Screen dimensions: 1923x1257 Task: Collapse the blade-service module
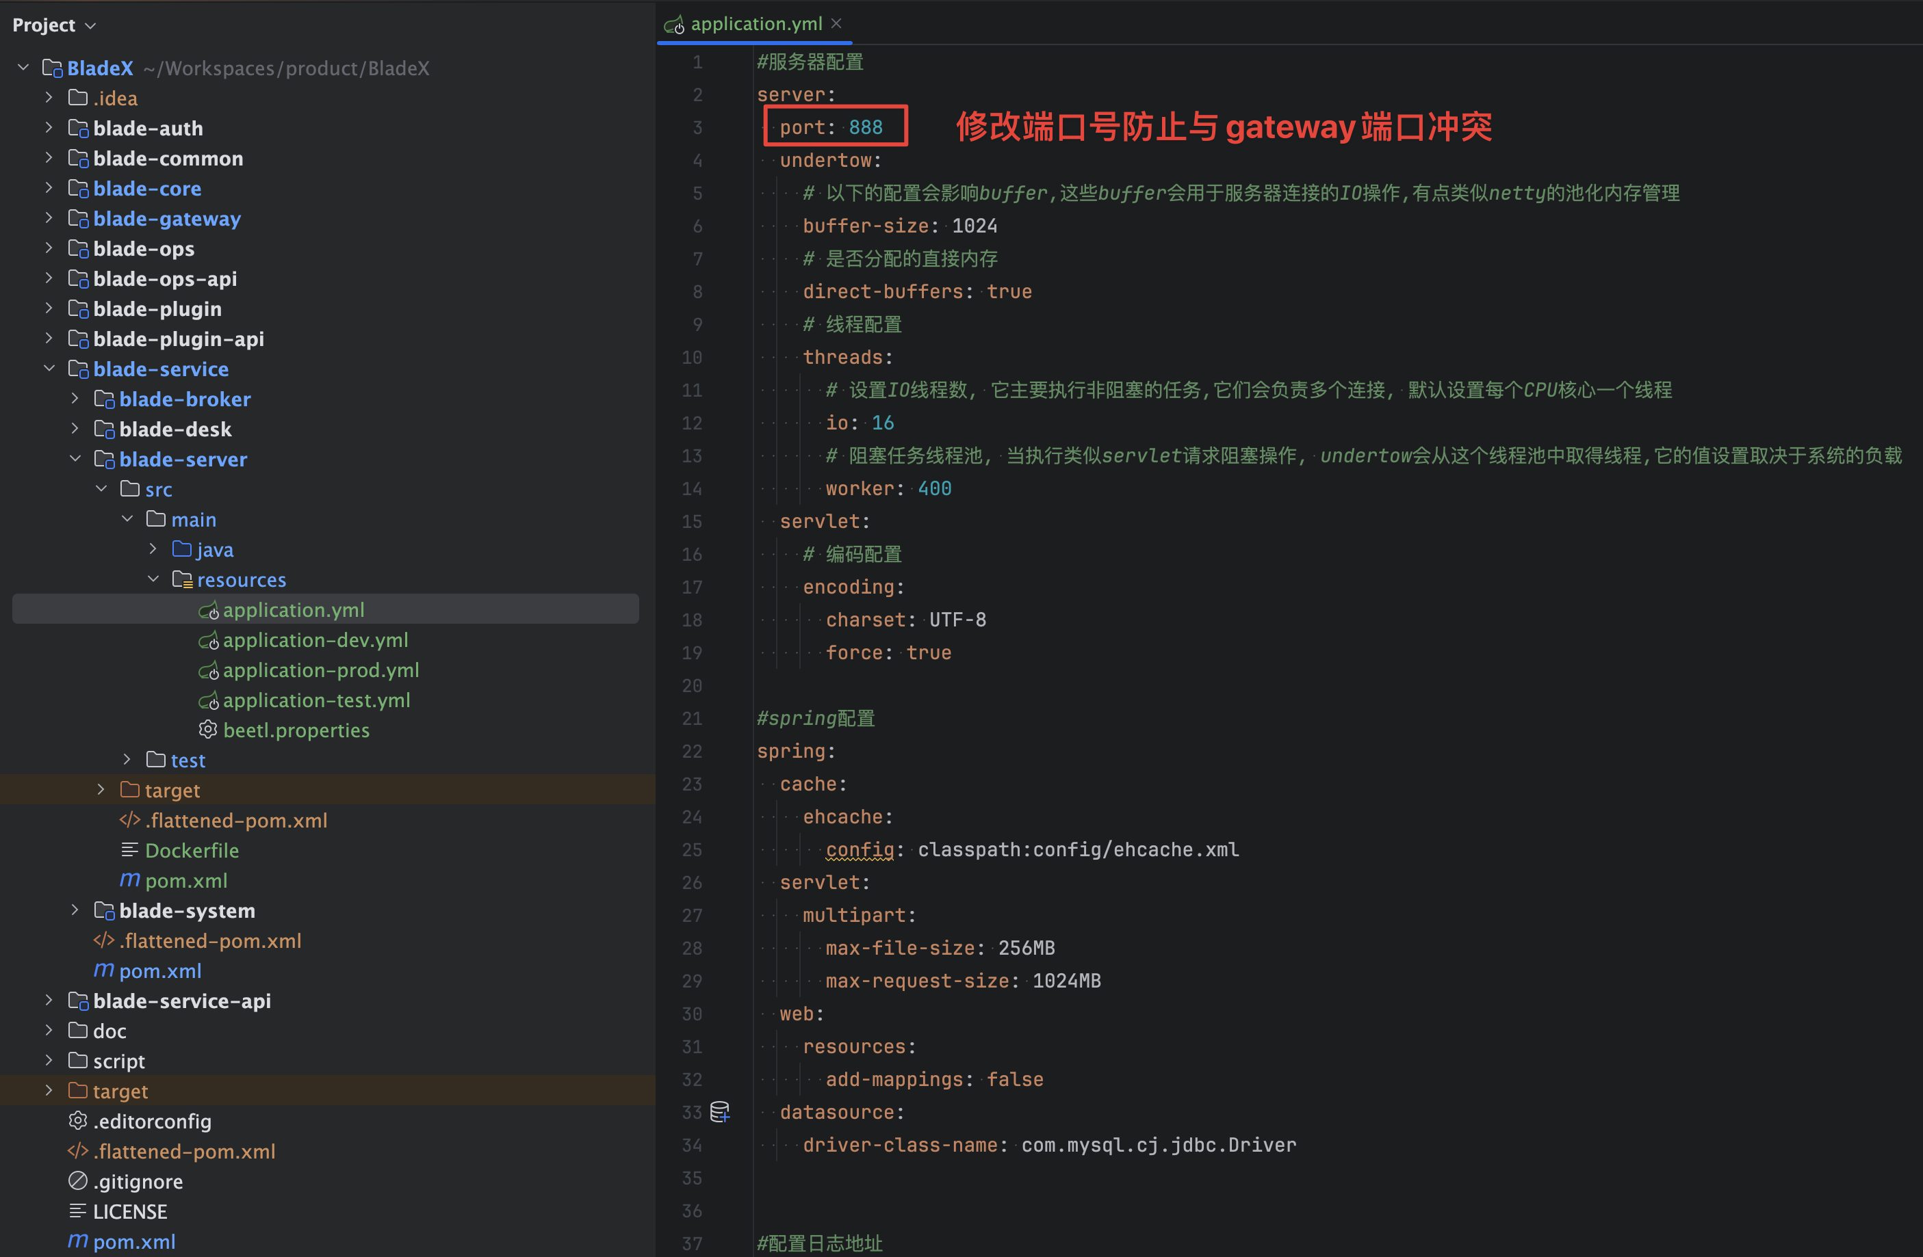[x=49, y=368]
